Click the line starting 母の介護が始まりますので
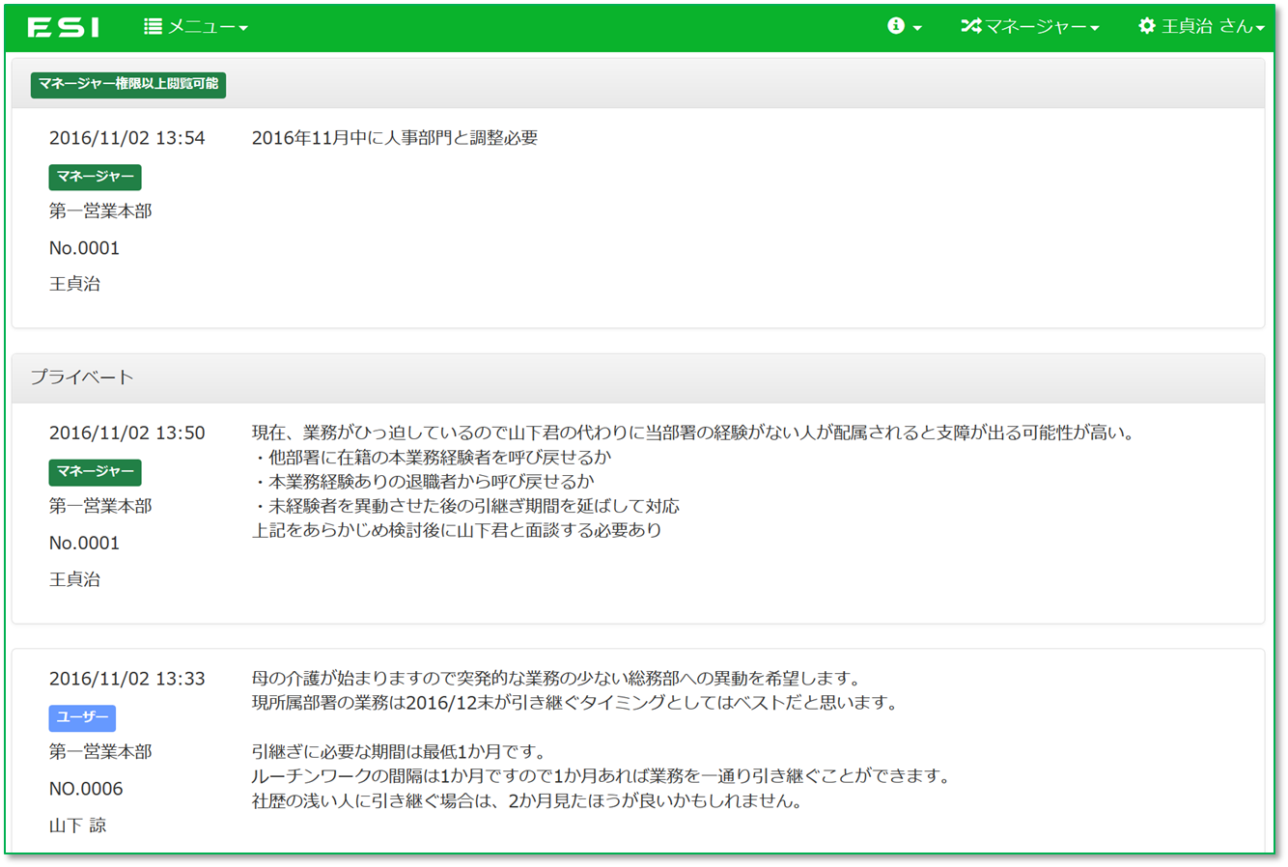This screenshot has width=1288, height=867. click(557, 679)
